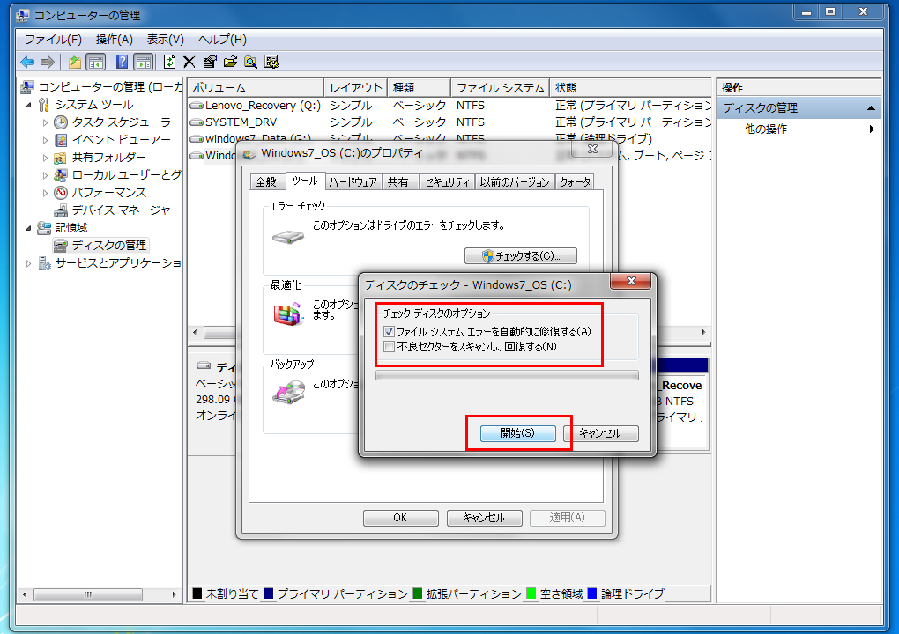Open the 操作(A) menu

(x=114, y=40)
